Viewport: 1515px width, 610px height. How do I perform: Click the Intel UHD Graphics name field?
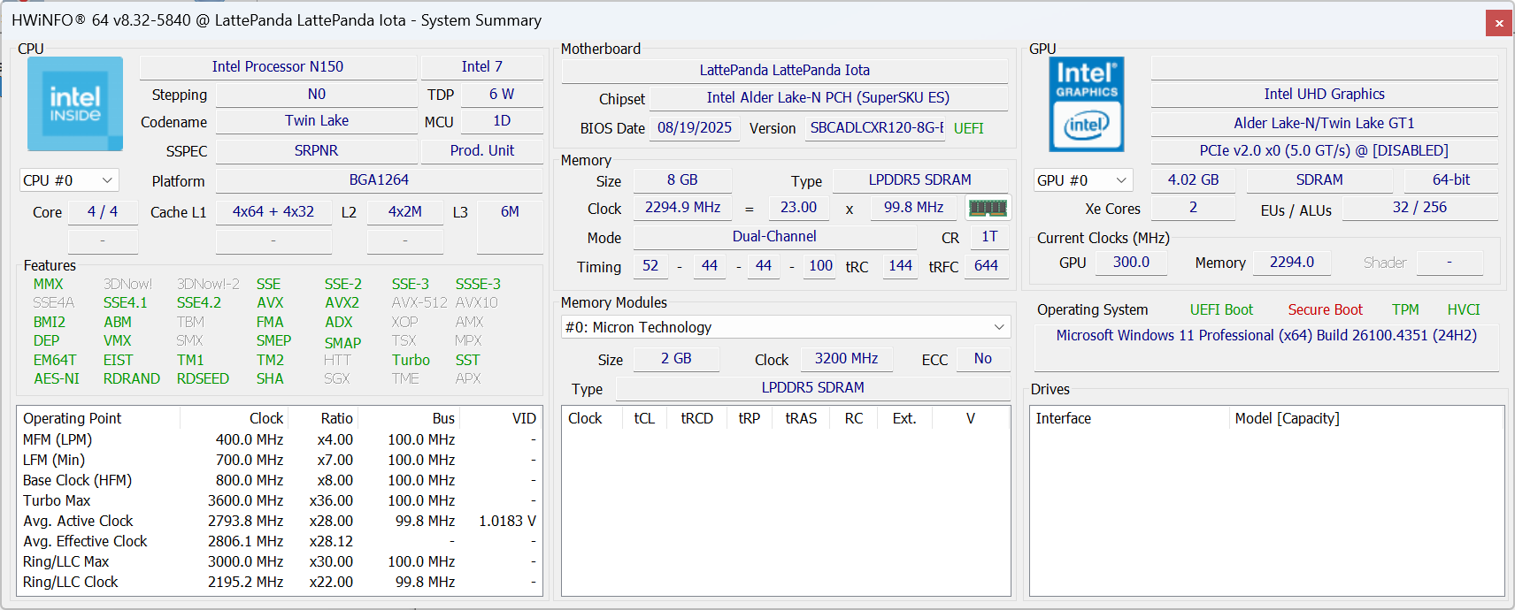(1324, 94)
